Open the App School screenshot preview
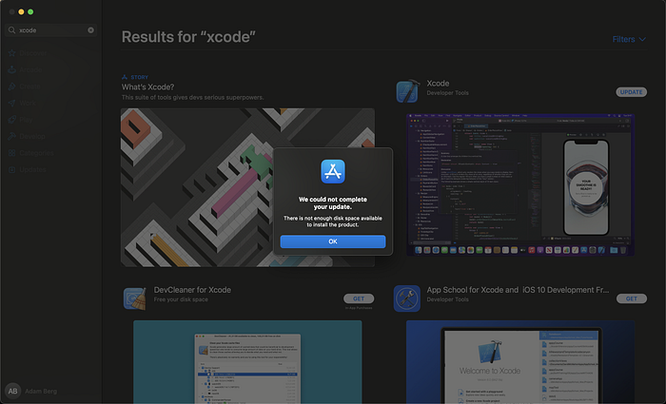The image size is (666, 404). pyautogui.click(x=520, y=362)
